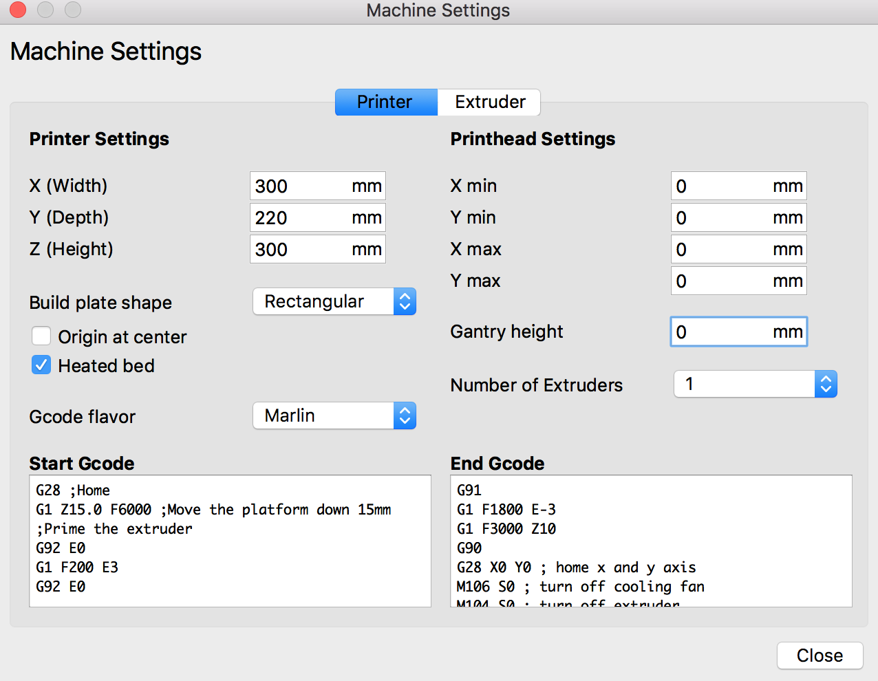878x681 pixels.
Task: Open the Number of Extruders dropdown
Action: [755, 384]
